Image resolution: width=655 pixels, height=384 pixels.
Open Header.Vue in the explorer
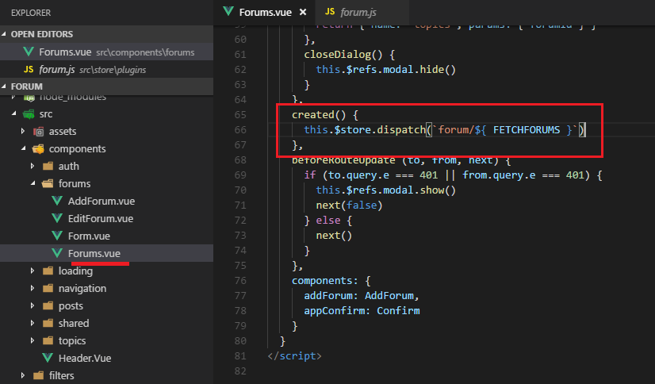tap(84, 358)
